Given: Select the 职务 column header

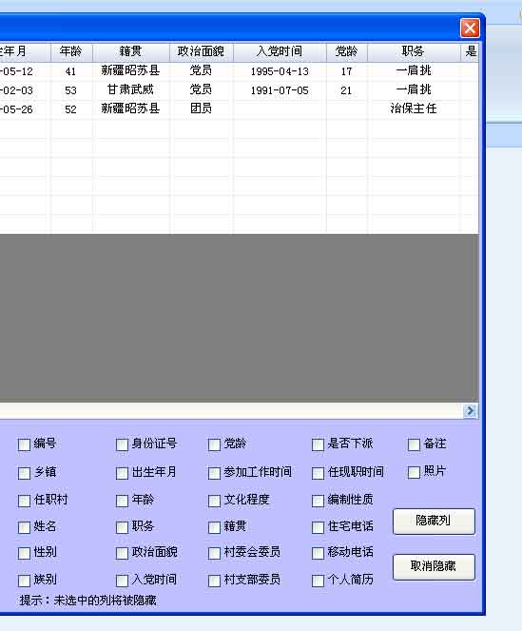Looking at the screenshot, I should tap(414, 51).
